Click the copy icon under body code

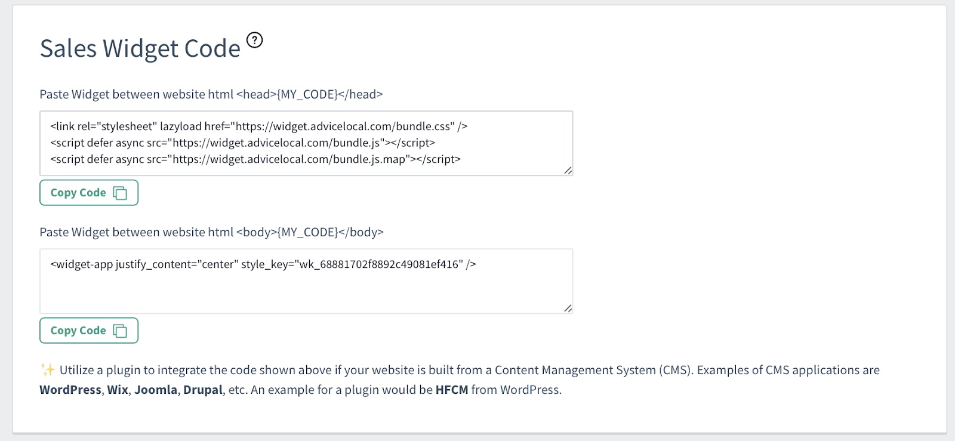(x=120, y=331)
